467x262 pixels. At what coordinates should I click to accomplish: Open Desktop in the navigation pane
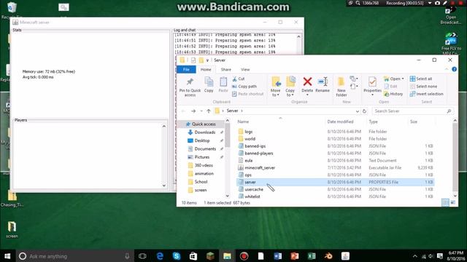pyautogui.click(x=201, y=140)
